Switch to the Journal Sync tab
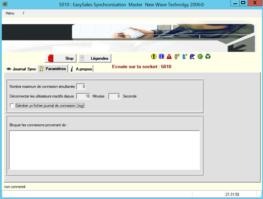Image resolution: width=263 pixels, height=199 pixels. click(x=21, y=69)
